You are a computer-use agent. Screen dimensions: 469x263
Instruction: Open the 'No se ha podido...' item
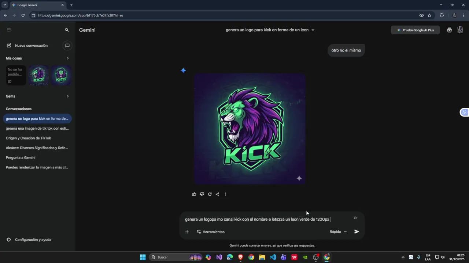16,75
